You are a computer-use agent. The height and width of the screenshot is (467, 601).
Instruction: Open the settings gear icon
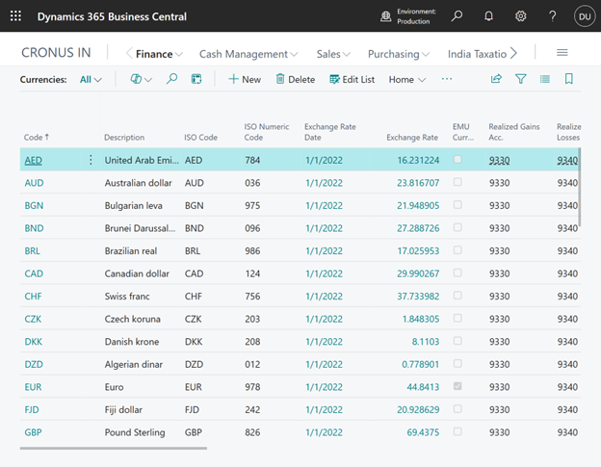(x=520, y=16)
